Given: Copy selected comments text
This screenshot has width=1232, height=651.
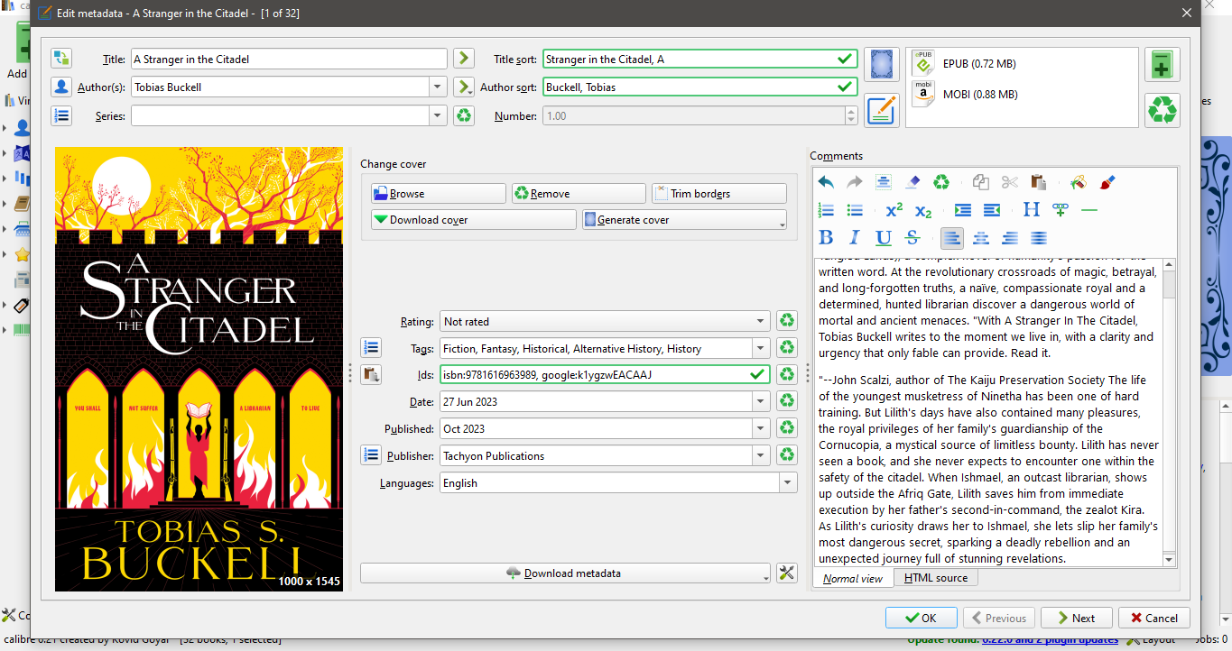Looking at the screenshot, I should click(x=981, y=182).
